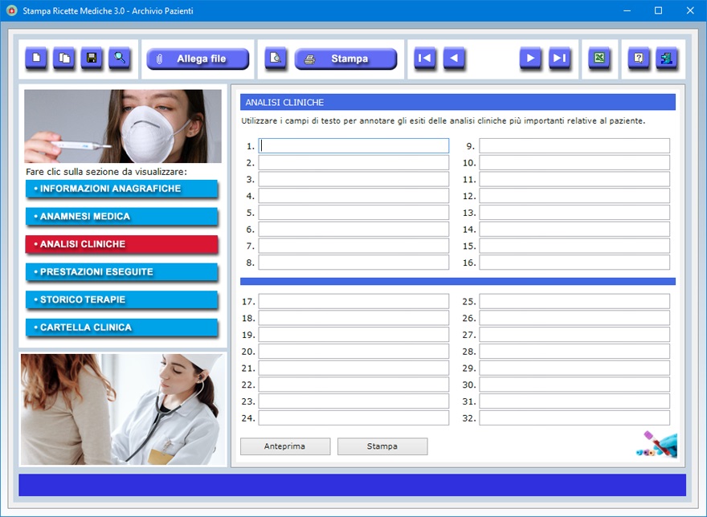Click the Duplicate record icon
The width and height of the screenshot is (707, 517).
coord(64,58)
